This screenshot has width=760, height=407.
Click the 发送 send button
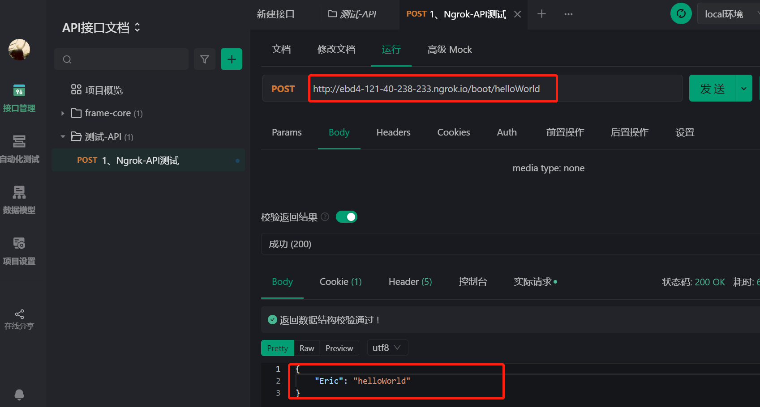pyautogui.click(x=713, y=89)
